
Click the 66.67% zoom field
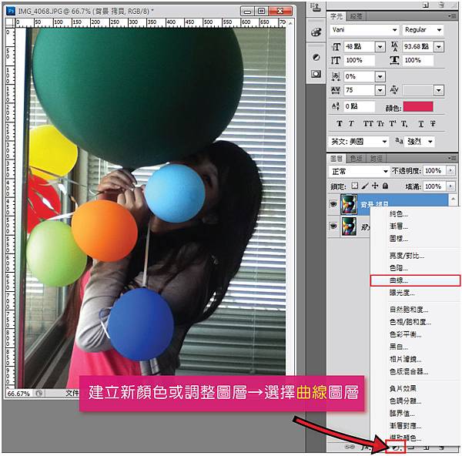[x=18, y=393]
